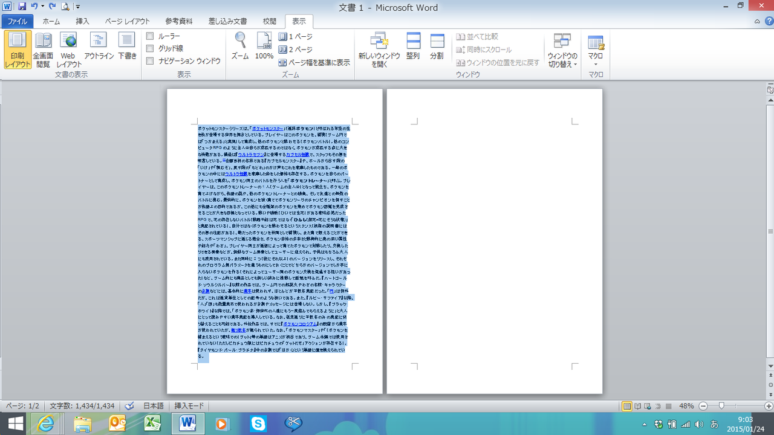The image size is (774, 435).
Task: Switch to Full Screen Reading view (全画面閲覧)
Action: [43, 50]
